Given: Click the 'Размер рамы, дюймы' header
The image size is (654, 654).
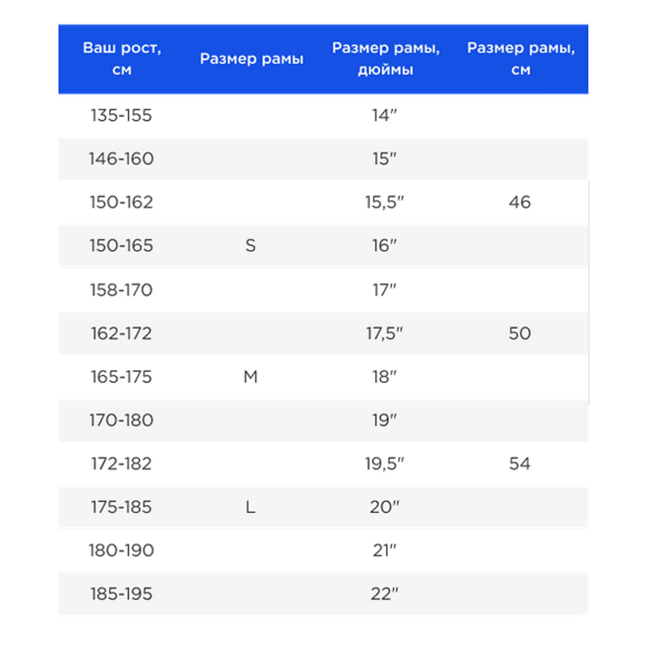Looking at the screenshot, I should 386,59.
